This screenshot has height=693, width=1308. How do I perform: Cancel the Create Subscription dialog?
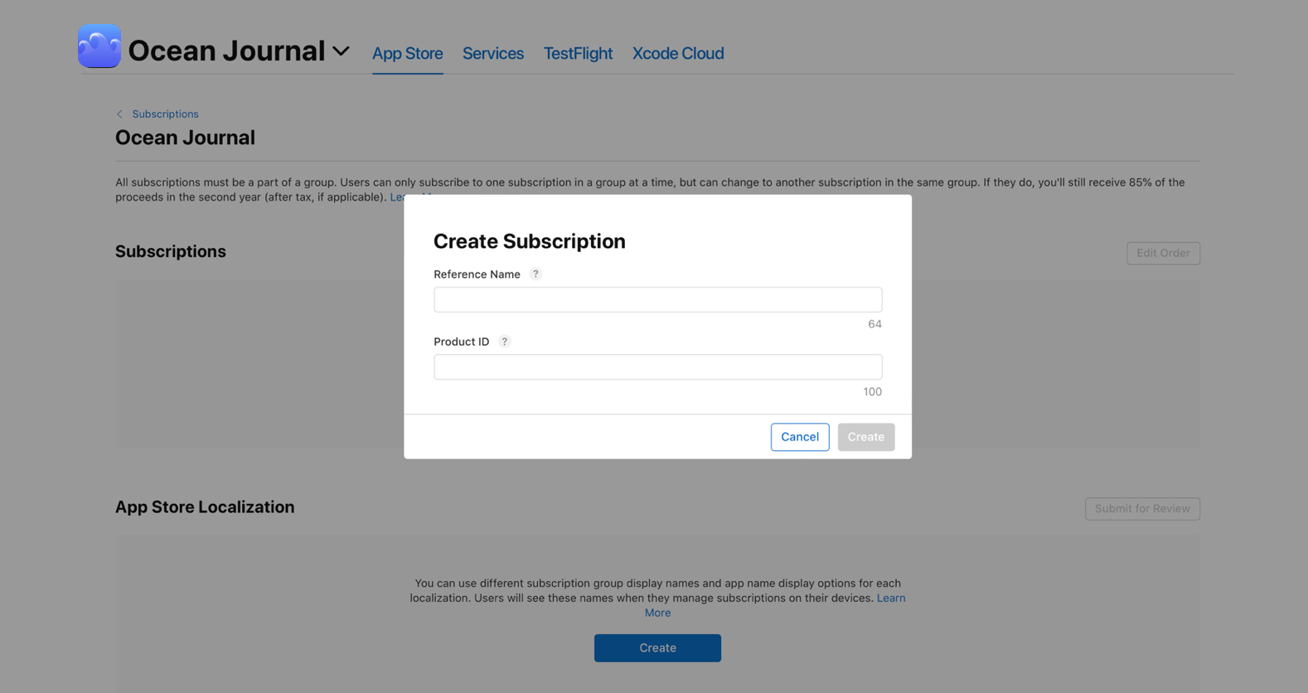click(x=799, y=437)
